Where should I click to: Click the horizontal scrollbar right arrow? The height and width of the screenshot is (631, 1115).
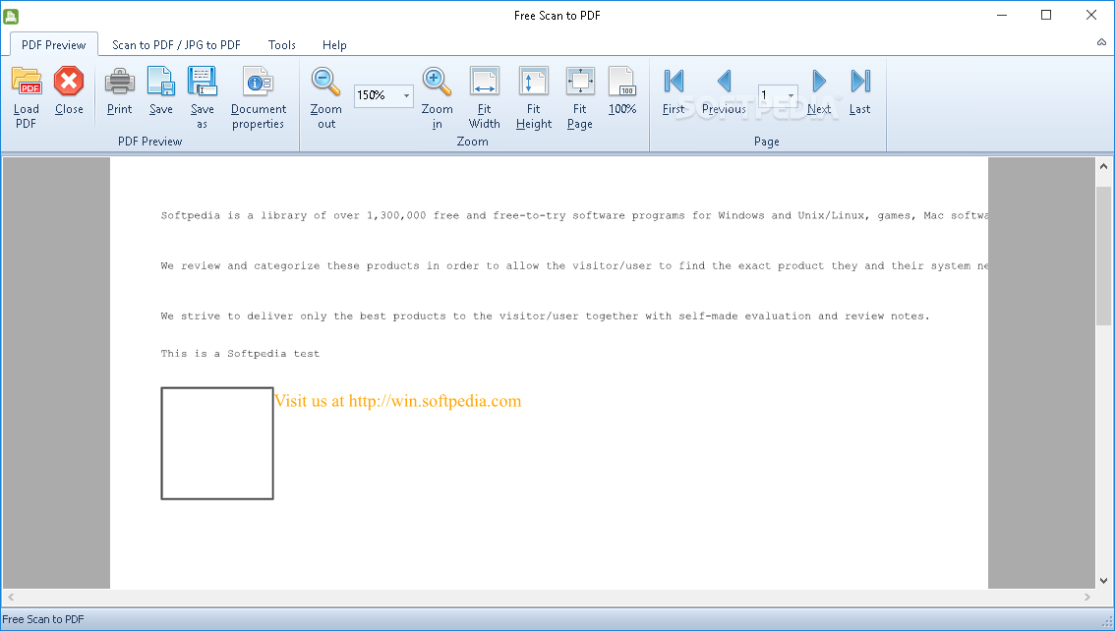(x=1086, y=598)
